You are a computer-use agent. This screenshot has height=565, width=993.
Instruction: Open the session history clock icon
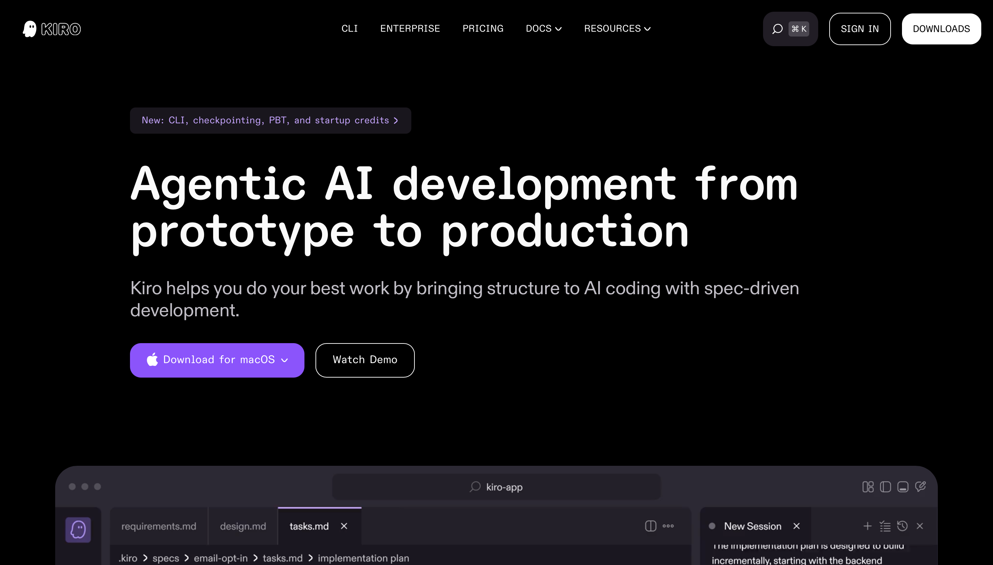(x=902, y=526)
